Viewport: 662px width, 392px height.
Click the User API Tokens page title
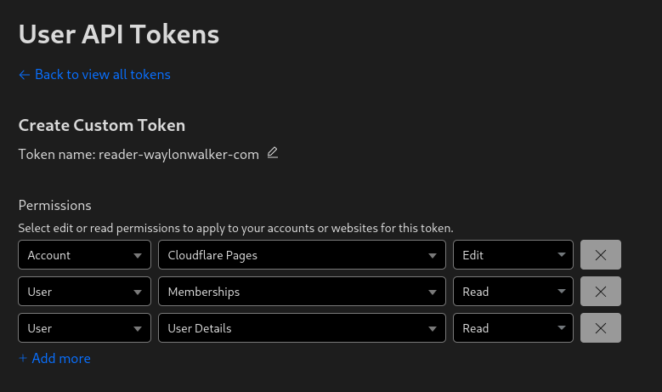(x=119, y=34)
